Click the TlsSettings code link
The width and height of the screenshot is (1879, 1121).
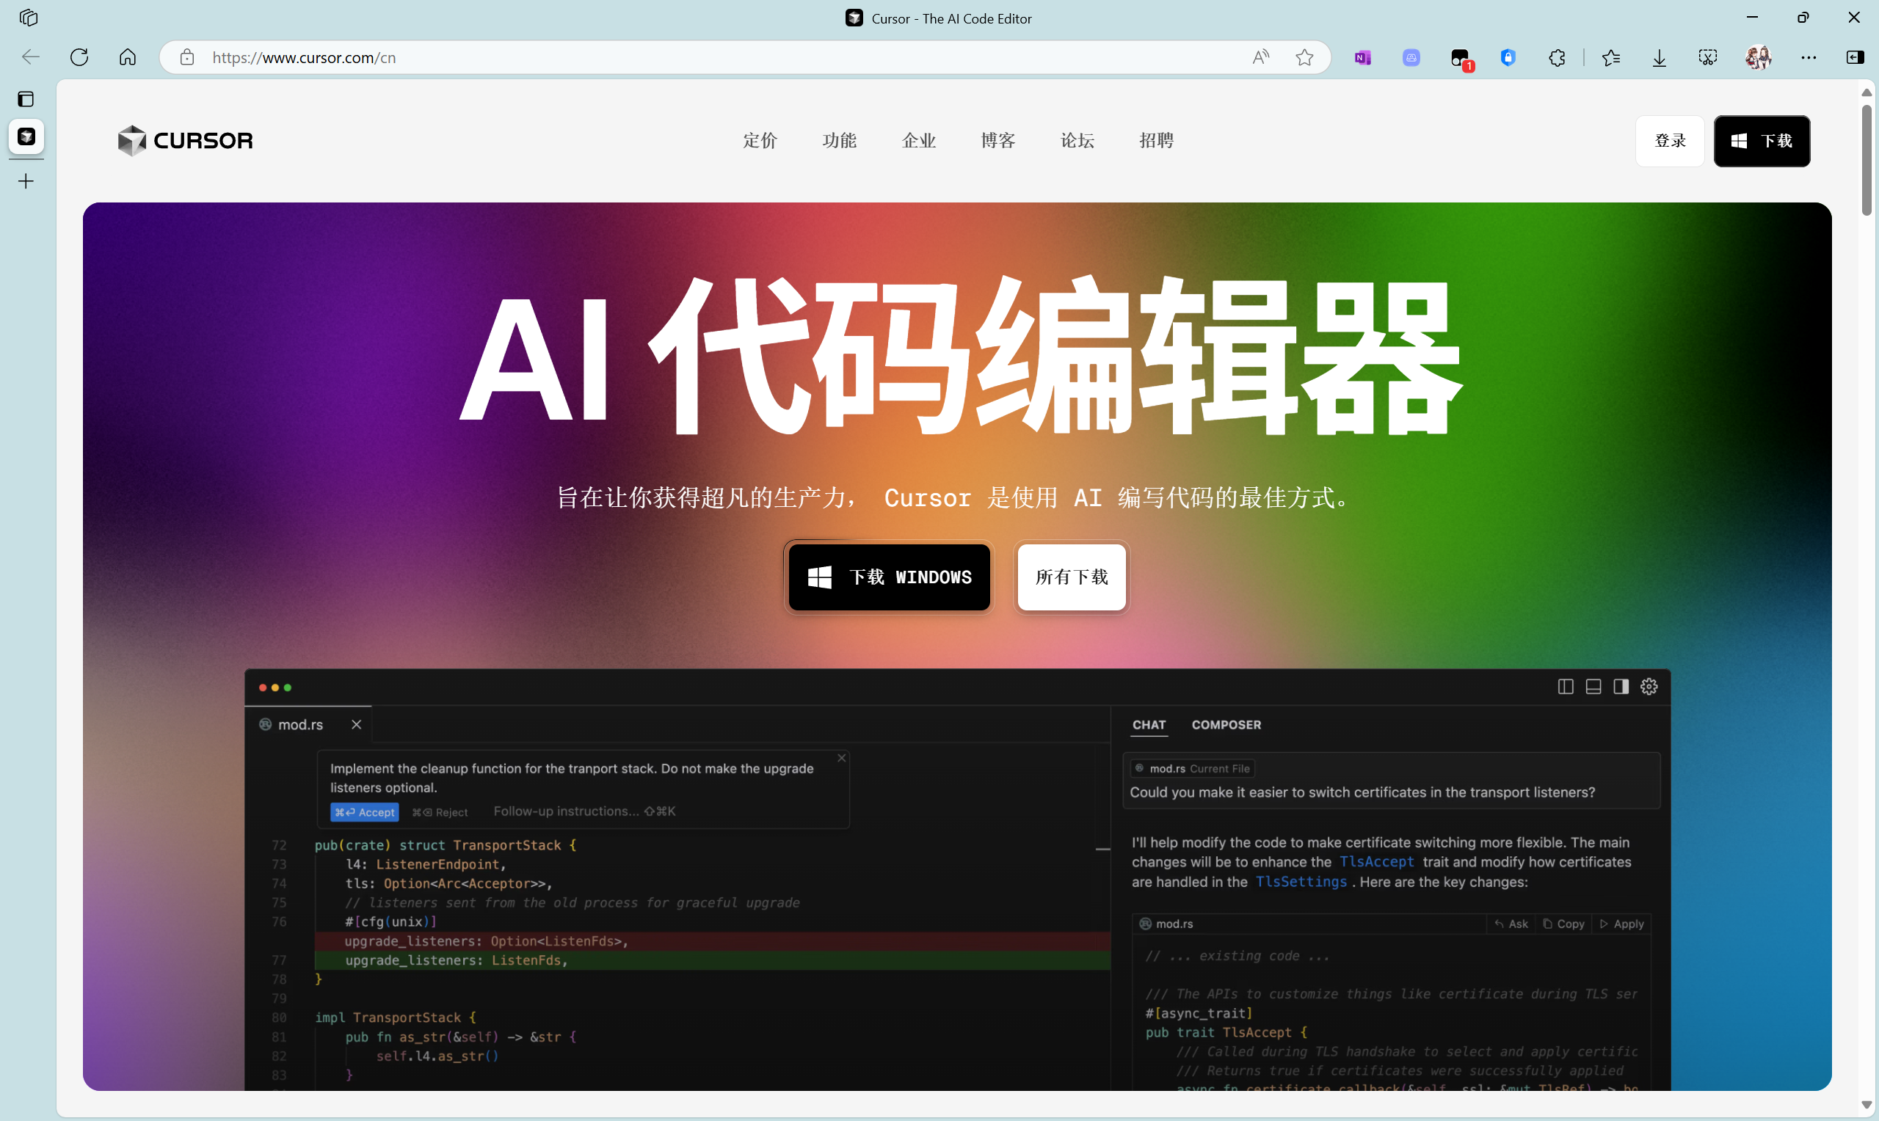point(1301,882)
